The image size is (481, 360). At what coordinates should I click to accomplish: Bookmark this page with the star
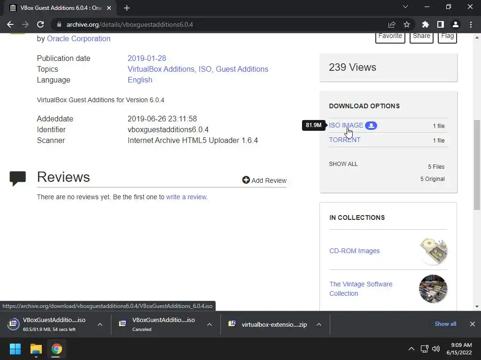[x=407, y=24]
